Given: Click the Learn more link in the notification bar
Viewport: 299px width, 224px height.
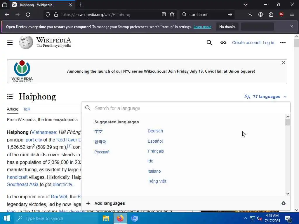Looking at the screenshot, I should (202, 27).
